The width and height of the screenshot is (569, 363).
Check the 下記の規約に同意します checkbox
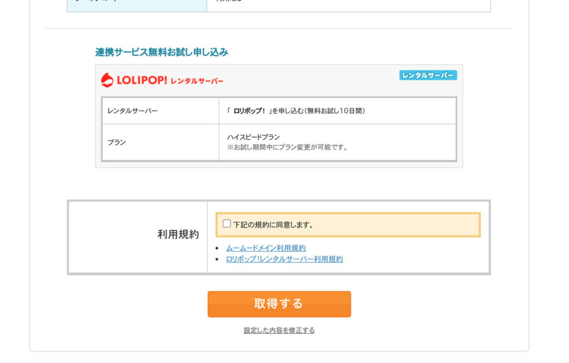(x=227, y=223)
